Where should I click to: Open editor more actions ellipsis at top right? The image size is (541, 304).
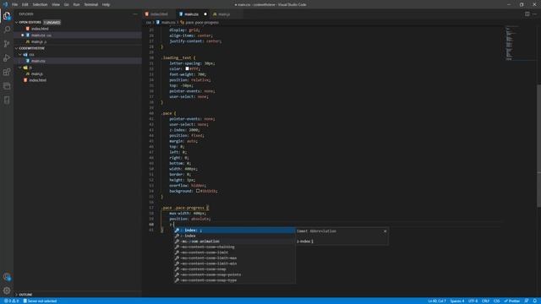pyautogui.click(x=535, y=14)
